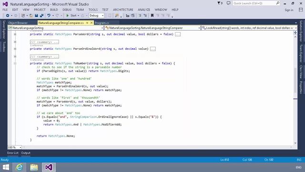
Task: Open the Solution Explorer side tab
Action: pyautogui.click(x=301, y=31)
